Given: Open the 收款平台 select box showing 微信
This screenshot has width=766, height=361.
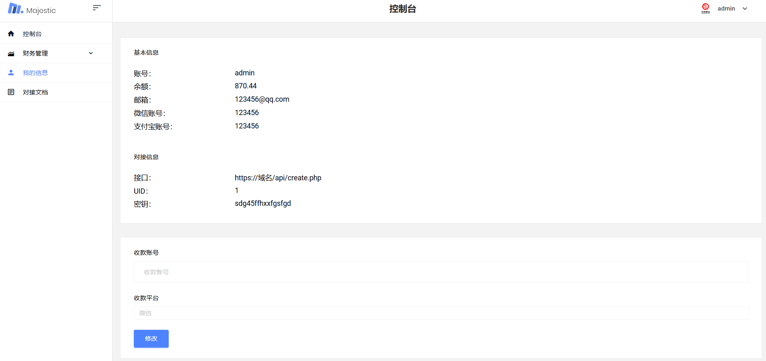Looking at the screenshot, I should point(441,313).
